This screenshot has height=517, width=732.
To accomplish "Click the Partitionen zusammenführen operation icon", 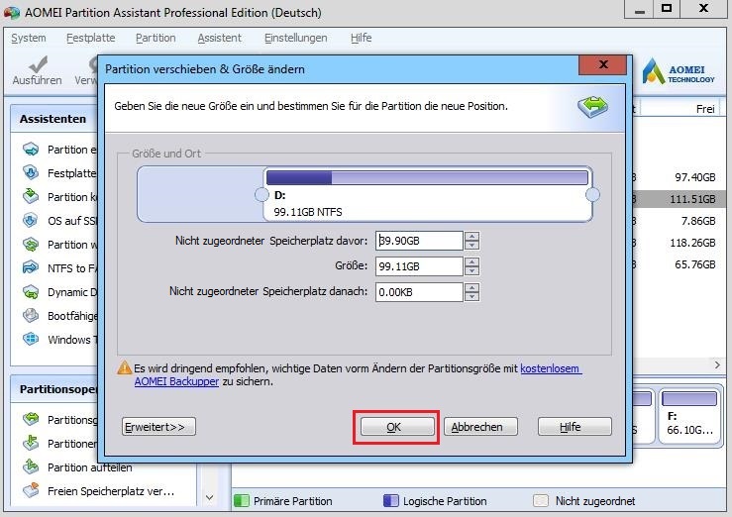I will (31, 443).
